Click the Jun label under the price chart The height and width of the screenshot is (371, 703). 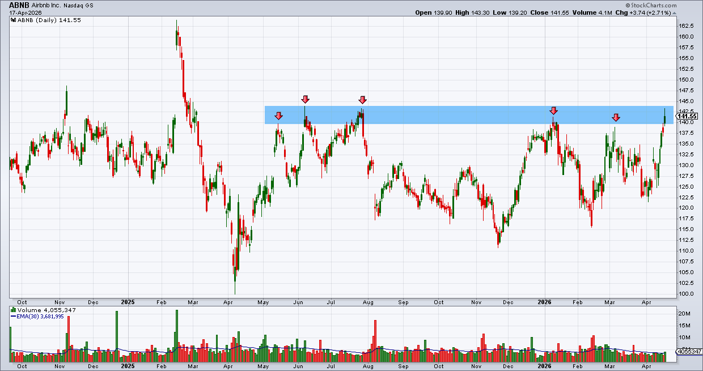pos(298,302)
